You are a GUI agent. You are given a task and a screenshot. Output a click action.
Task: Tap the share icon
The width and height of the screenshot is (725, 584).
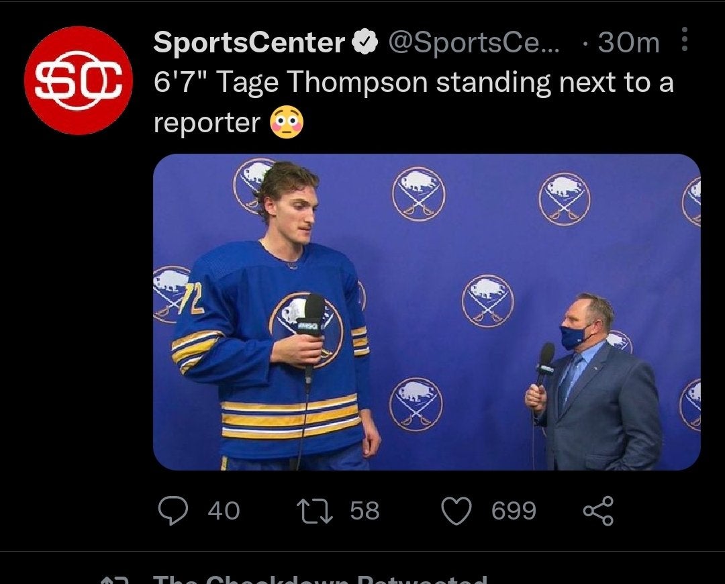[597, 511]
